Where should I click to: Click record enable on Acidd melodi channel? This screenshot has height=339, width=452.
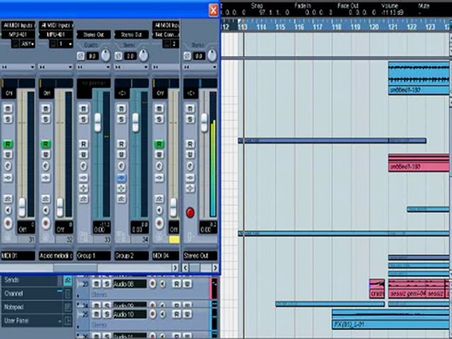click(46, 223)
